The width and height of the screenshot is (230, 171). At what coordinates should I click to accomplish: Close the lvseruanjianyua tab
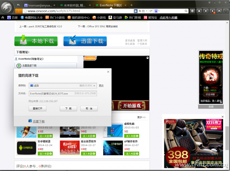[x=54, y=5]
